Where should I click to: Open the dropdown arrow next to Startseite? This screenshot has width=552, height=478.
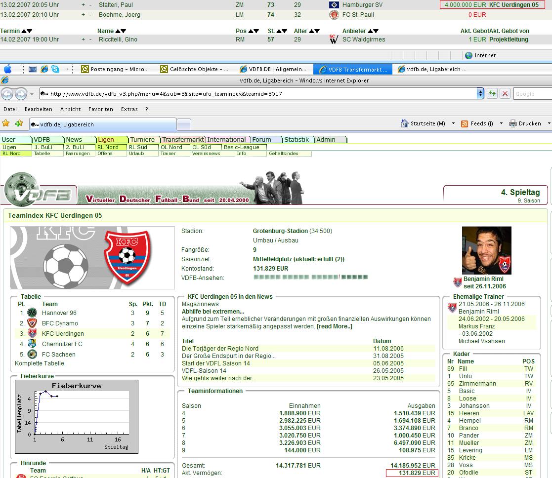pyautogui.click(x=453, y=123)
